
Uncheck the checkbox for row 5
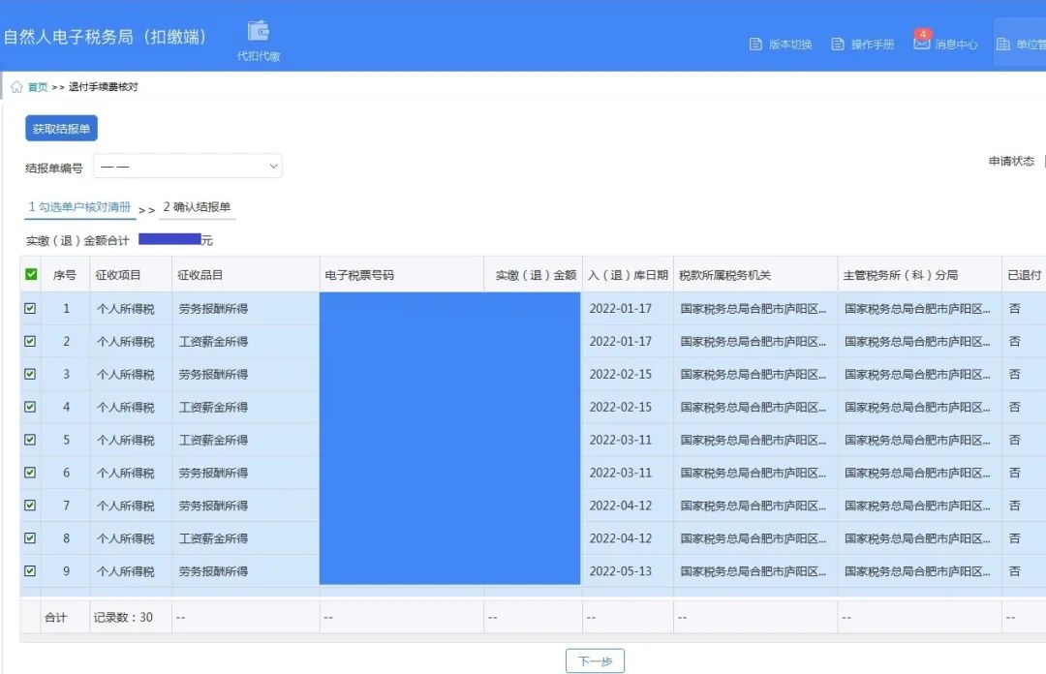pos(30,440)
